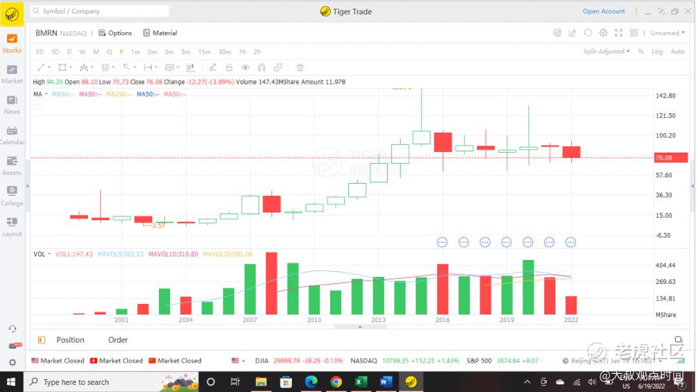Select the Fibonacci levels drawing tool
This screenshot has width=698, height=392.
tap(105, 67)
